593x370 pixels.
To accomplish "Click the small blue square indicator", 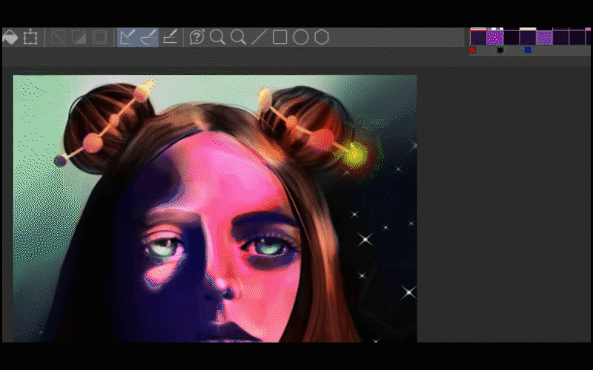I will (x=528, y=50).
